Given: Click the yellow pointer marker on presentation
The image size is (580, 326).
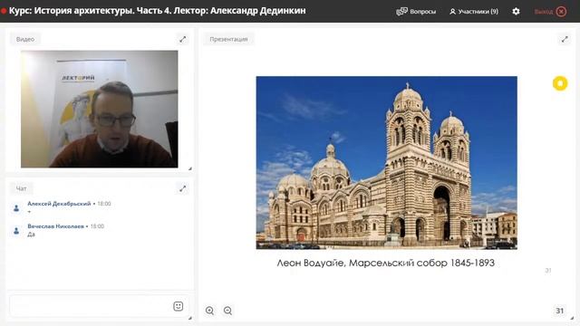Looking at the screenshot, I should pyautogui.click(x=560, y=83).
